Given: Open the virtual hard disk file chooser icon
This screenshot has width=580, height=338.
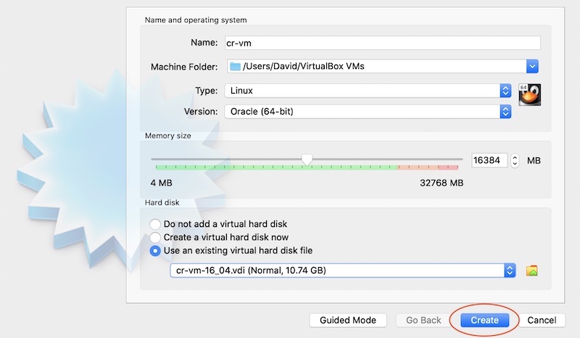Looking at the screenshot, I should [x=531, y=271].
